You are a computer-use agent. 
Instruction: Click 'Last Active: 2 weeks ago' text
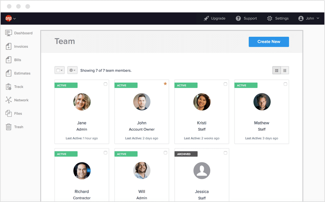click(202, 138)
